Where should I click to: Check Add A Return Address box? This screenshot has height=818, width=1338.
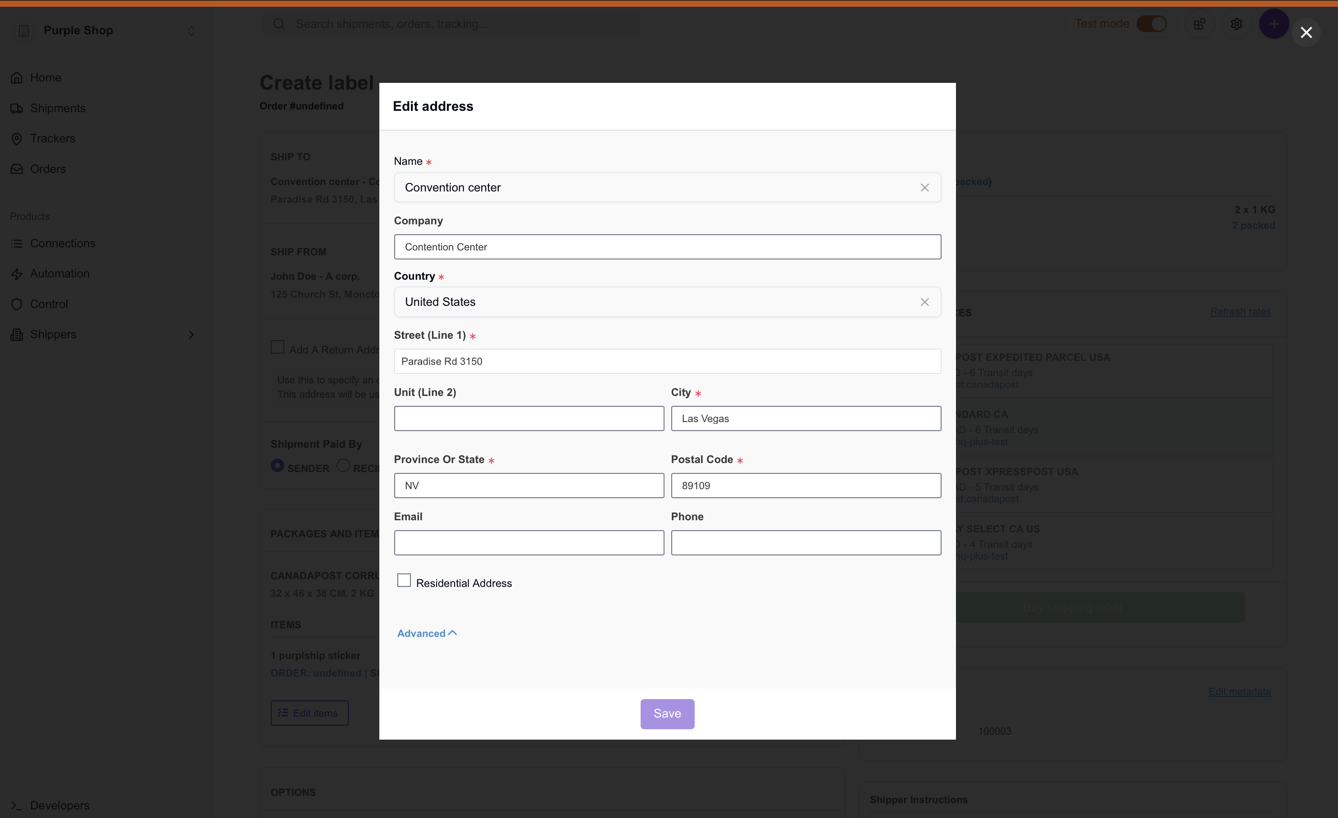point(278,347)
